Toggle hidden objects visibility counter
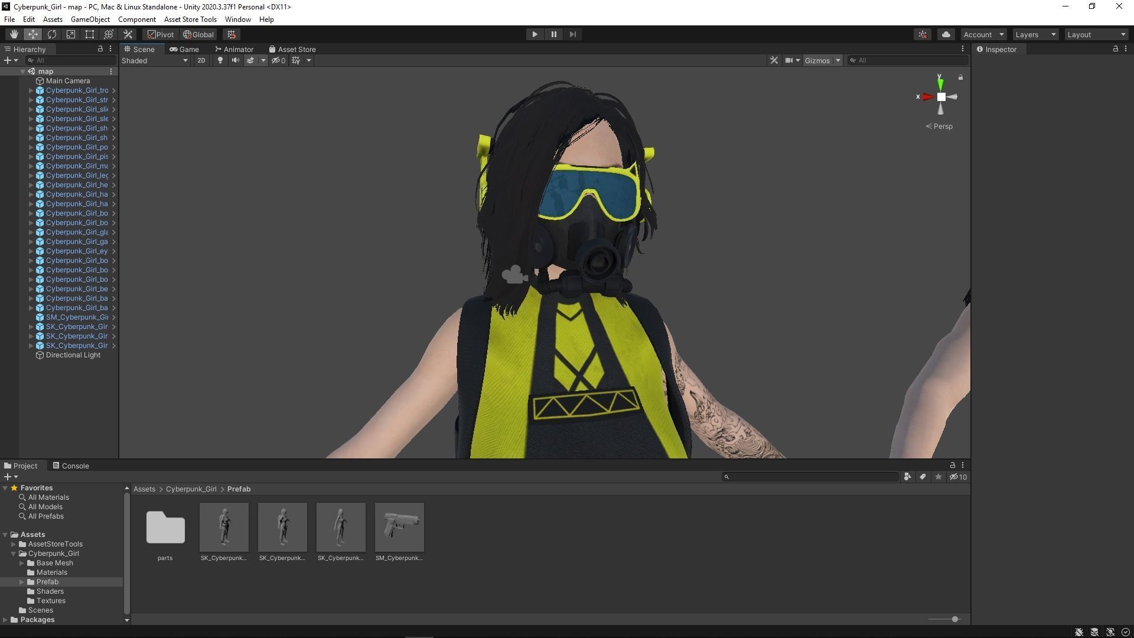Image resolution: width=1134 pixels, height=638 pixels. pos(278,60)
